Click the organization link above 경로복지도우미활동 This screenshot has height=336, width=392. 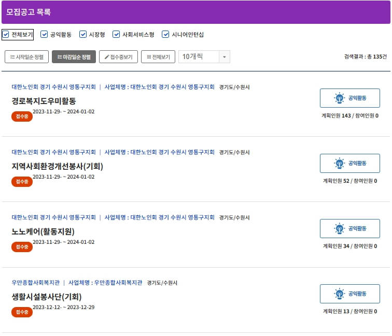[x=54, y=87]
